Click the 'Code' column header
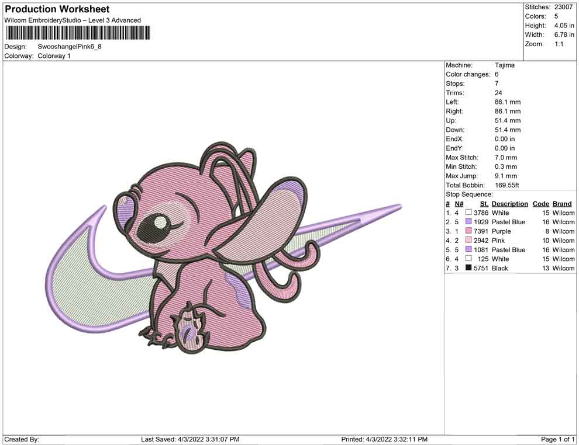 coord(540,203)
